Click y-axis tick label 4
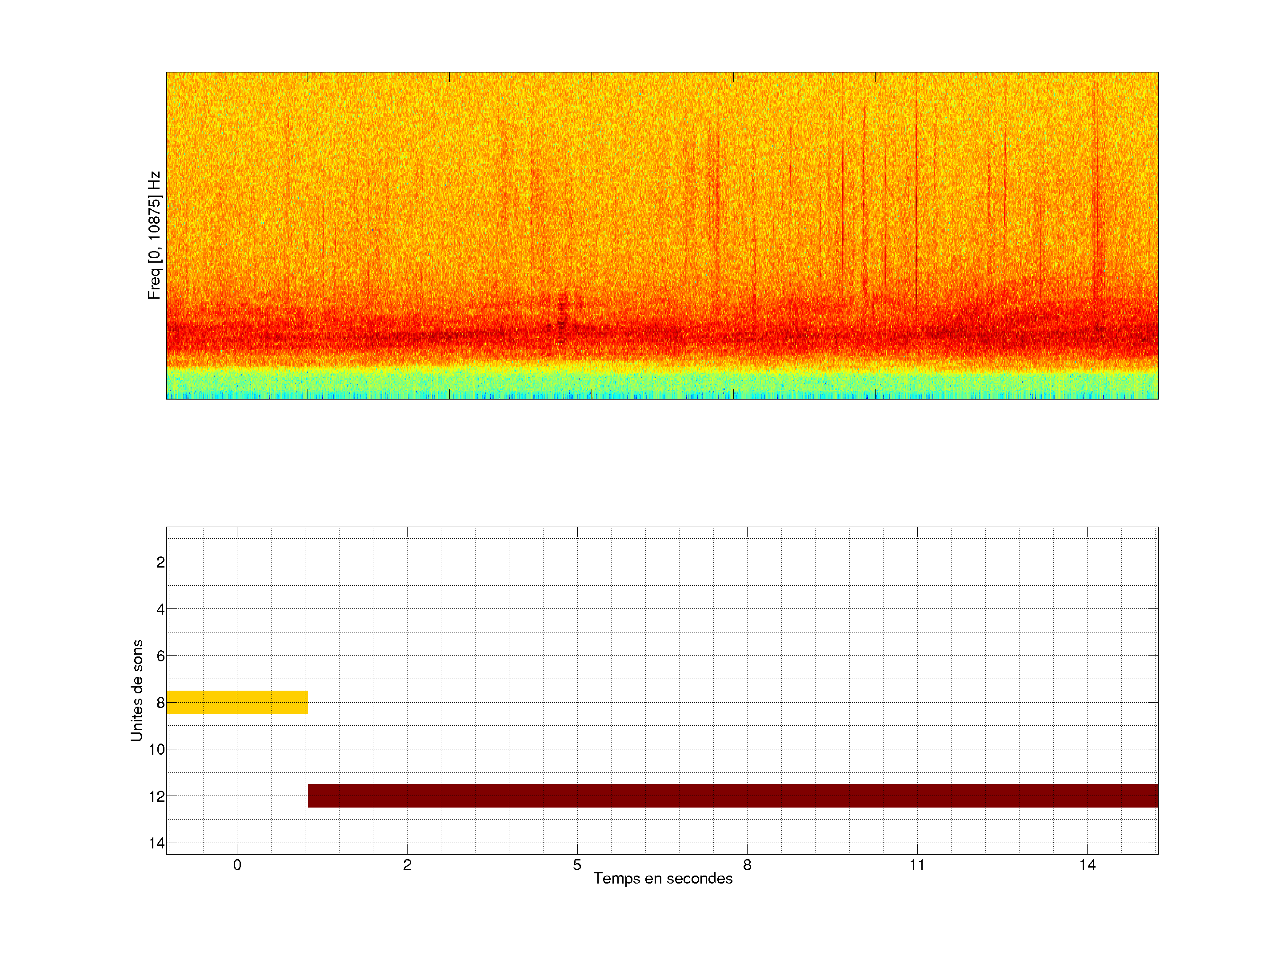The width and height of the screenshot is (1280, 960). [160, 609]
